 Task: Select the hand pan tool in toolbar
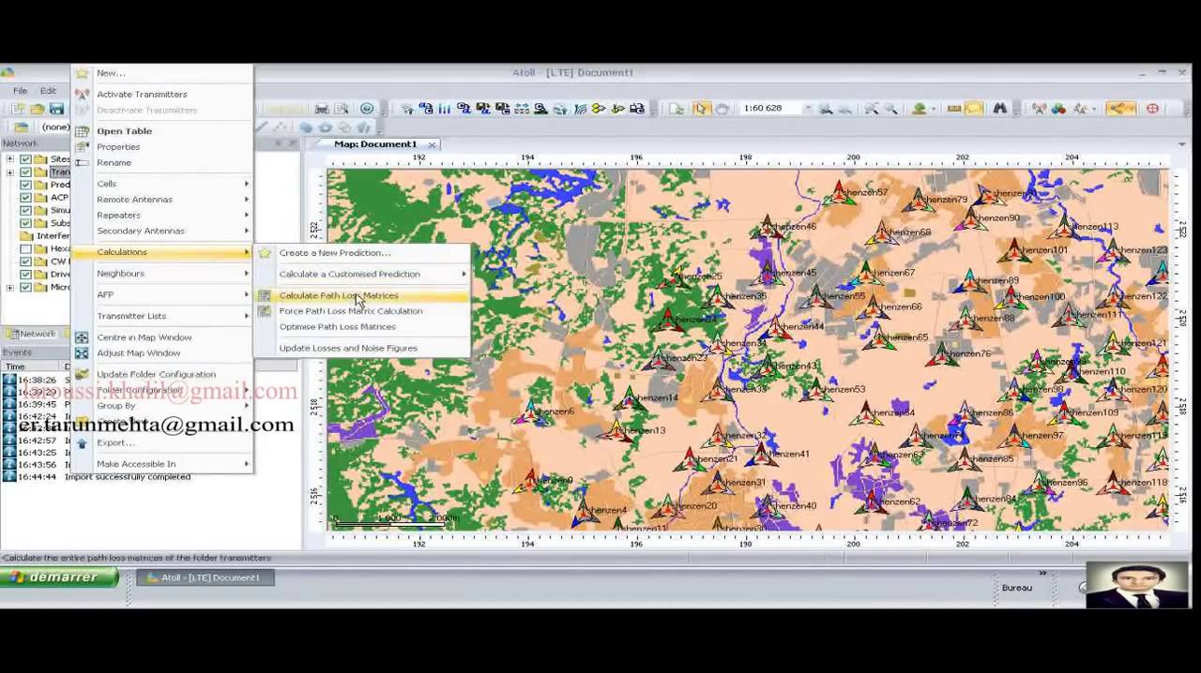click(x=722, y=109)
